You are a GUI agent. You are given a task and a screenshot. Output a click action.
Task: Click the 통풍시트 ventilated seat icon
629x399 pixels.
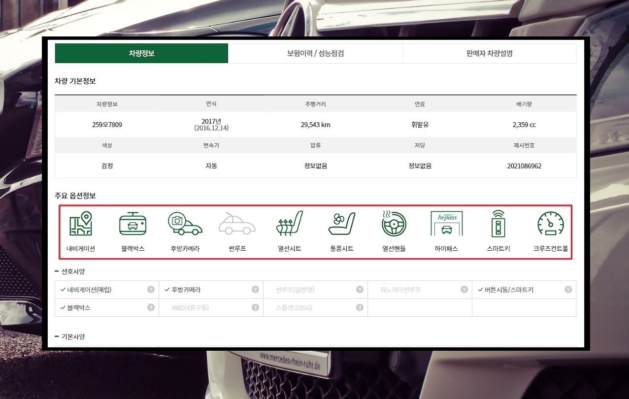point(341,224)
